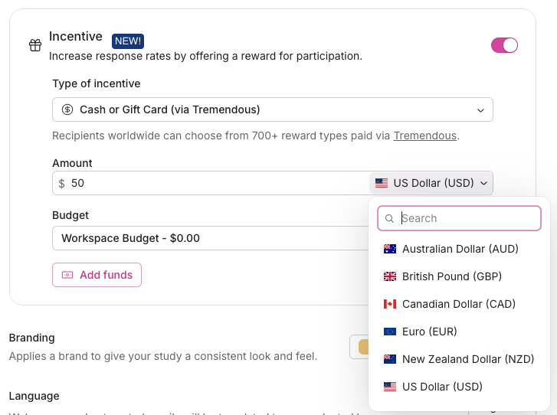
Task: Open the Type of incentive dropdown
Action: click(272, 109)
